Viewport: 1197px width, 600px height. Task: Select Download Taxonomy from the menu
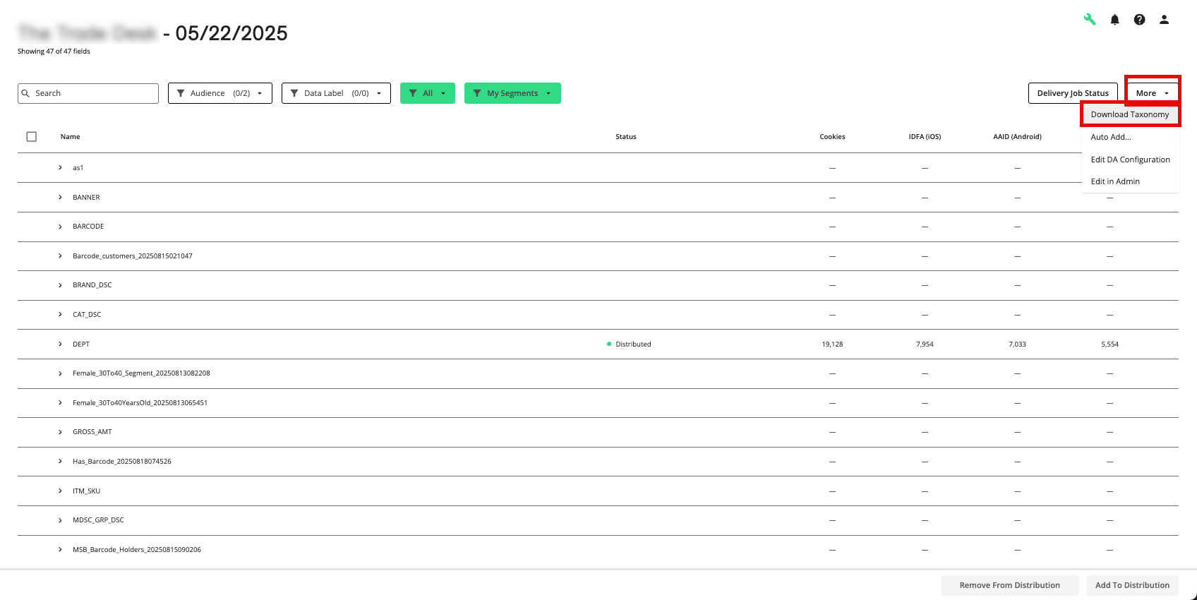tap(1129, 114)
